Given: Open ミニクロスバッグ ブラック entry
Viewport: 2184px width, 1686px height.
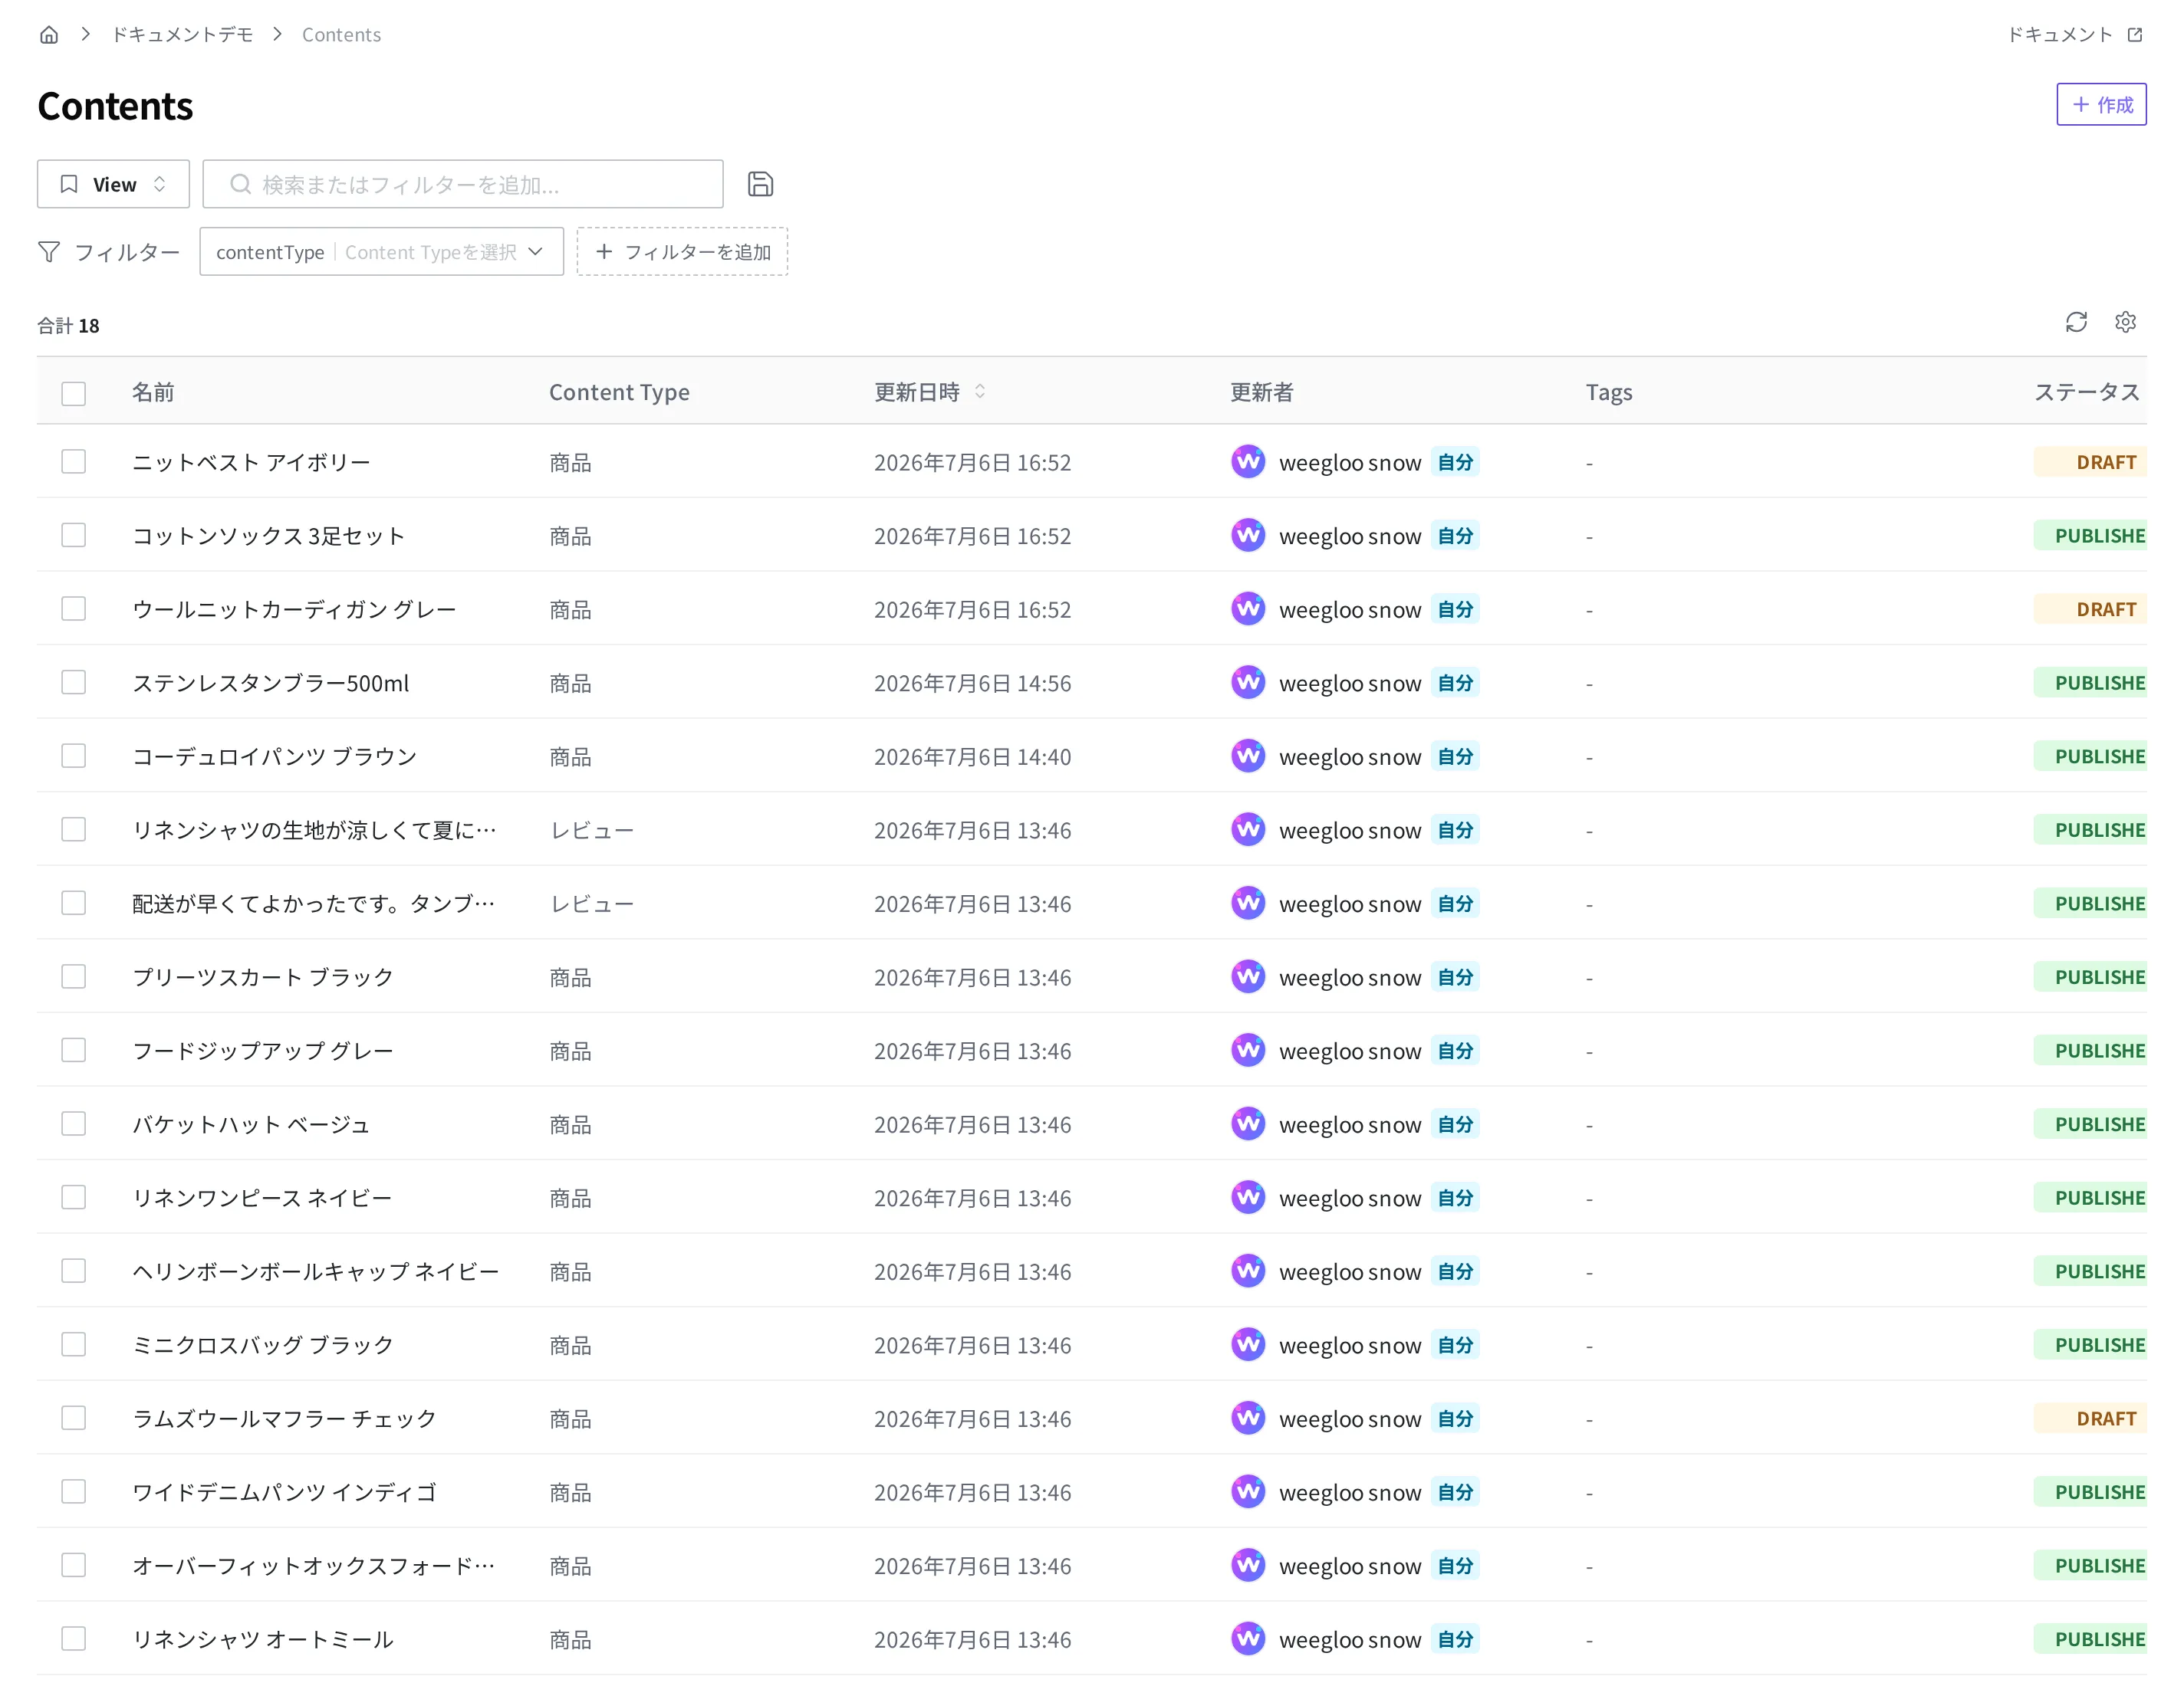Looking at the screenshot, I should (263, 1345).
